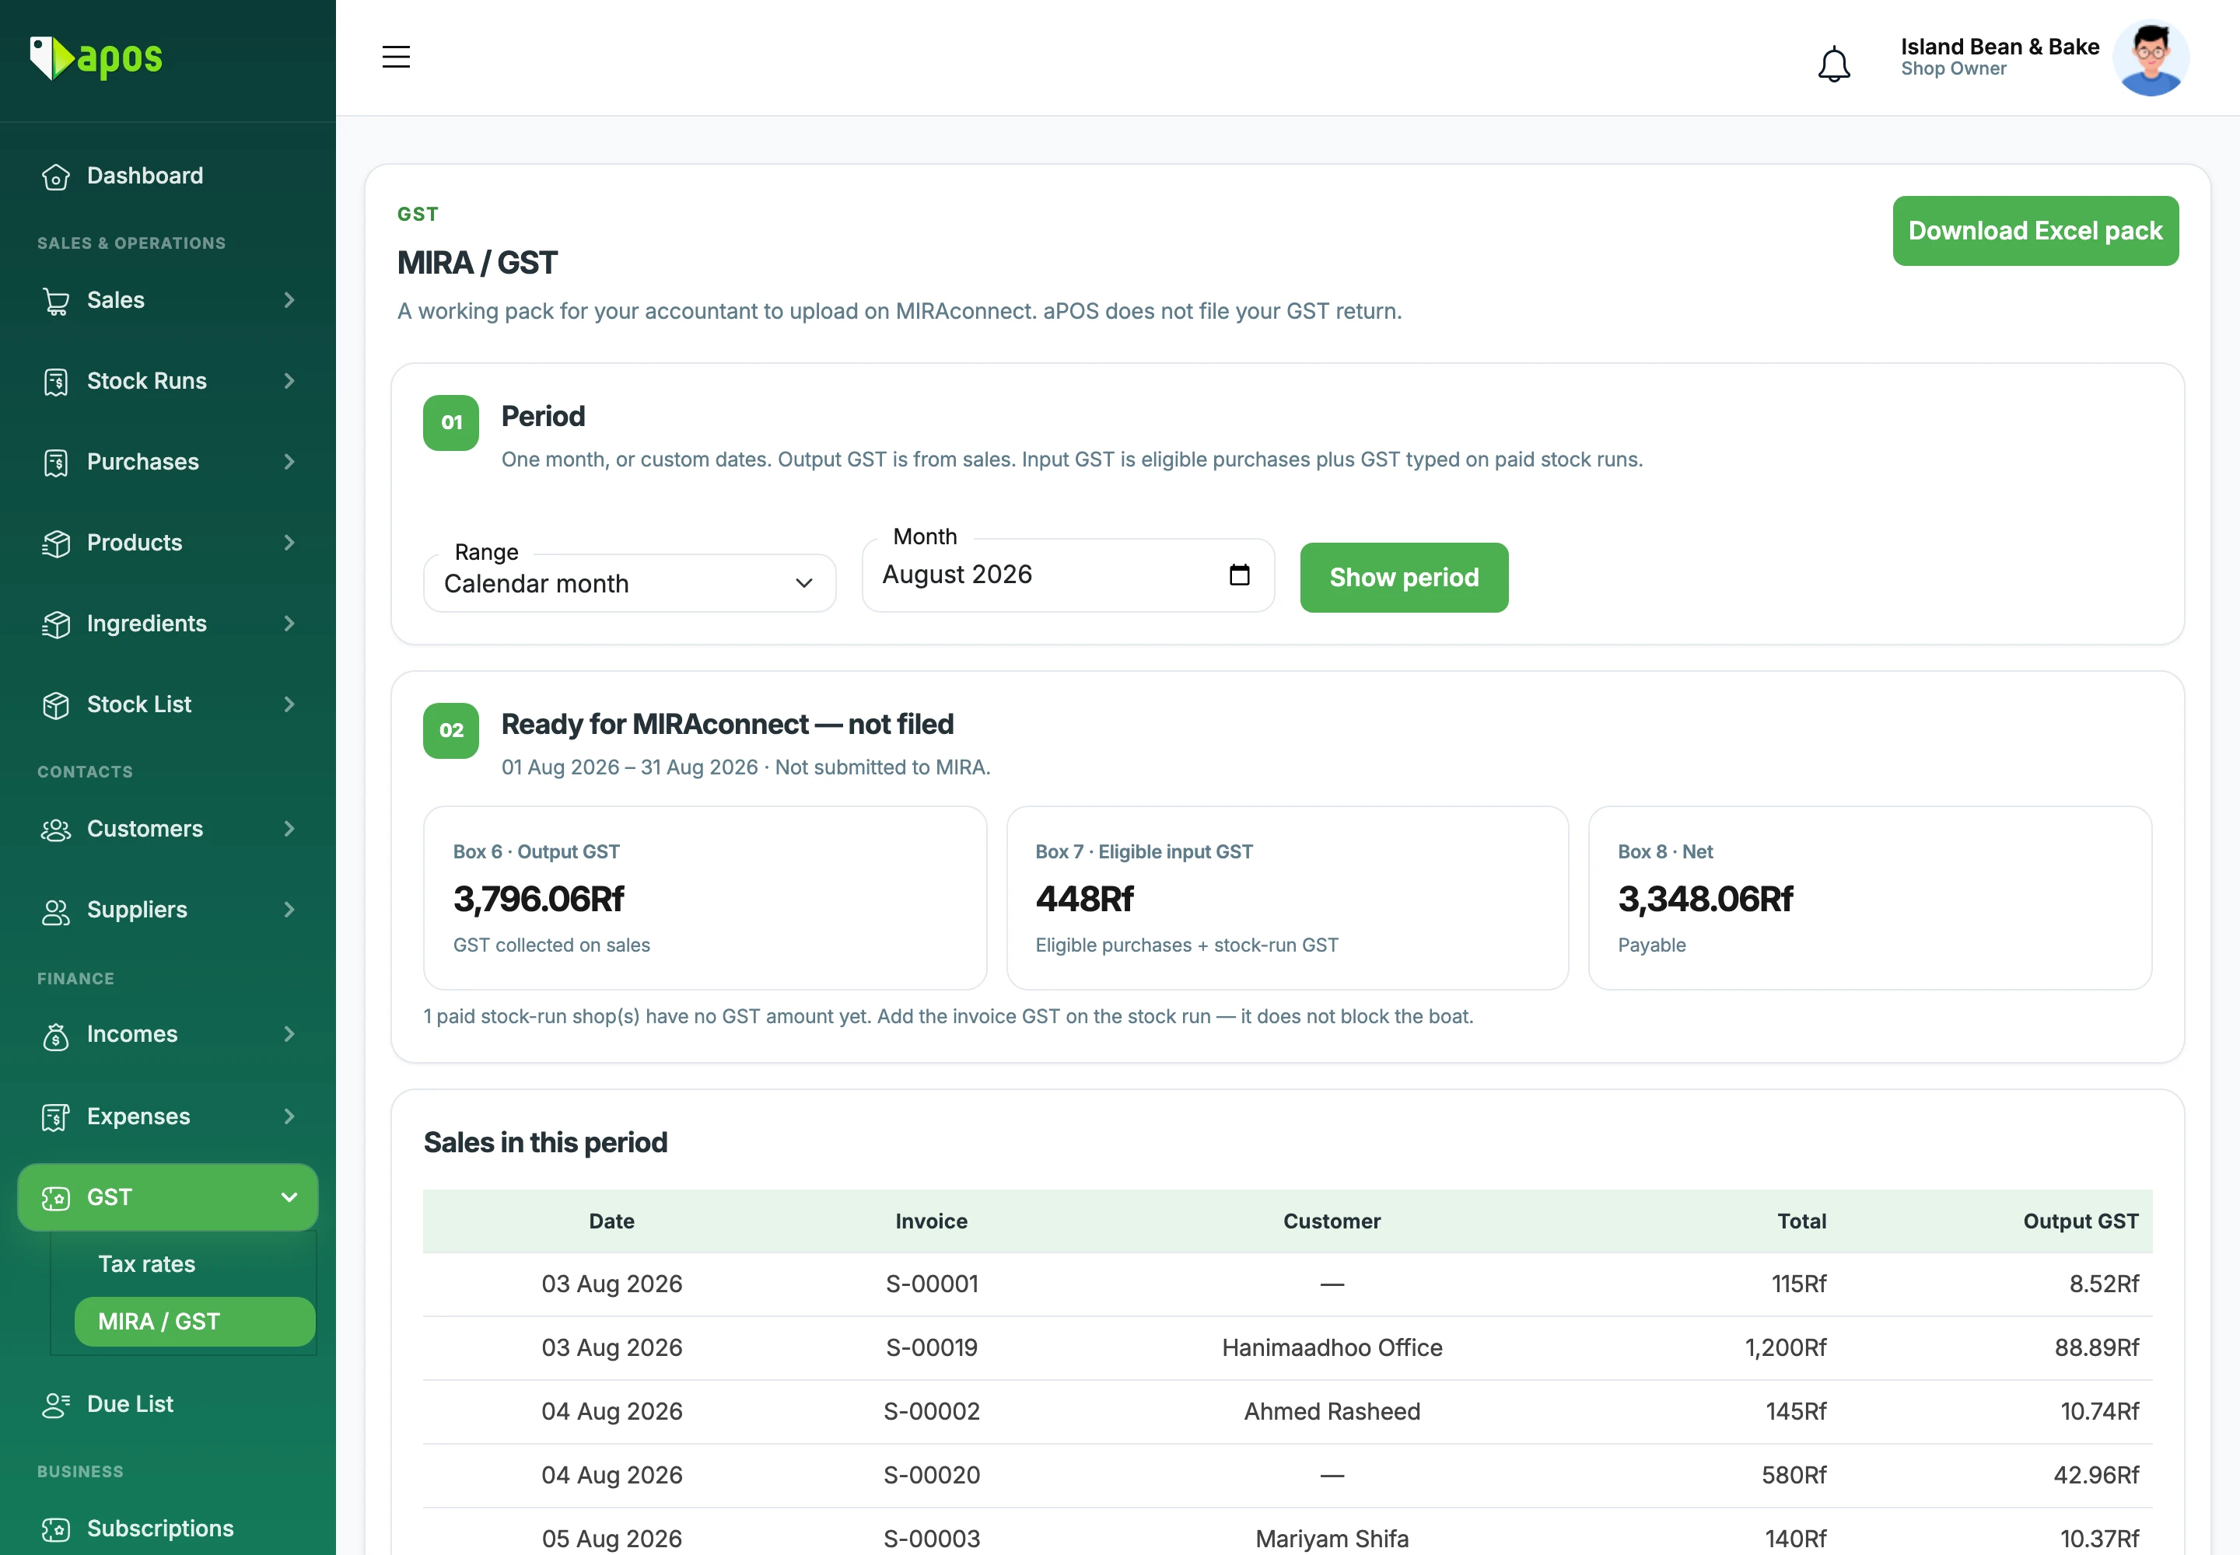Click the Purchases receipt icon

[57, 463]
